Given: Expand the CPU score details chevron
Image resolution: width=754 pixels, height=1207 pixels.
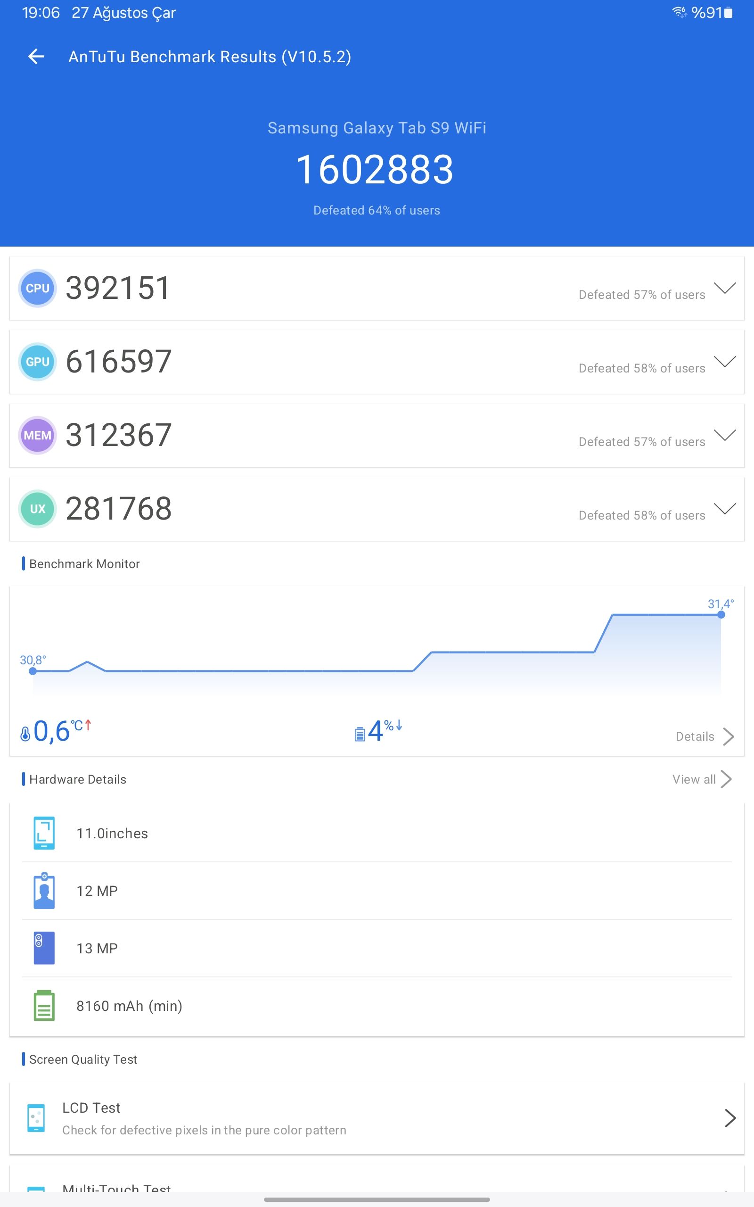Looking at the screenshot, I should click(x=724, y=288).
